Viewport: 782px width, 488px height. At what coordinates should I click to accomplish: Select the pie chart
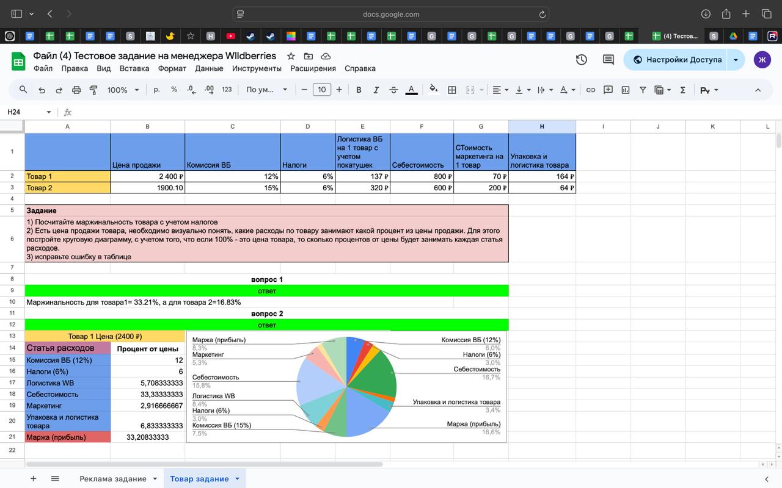[346, 387]
